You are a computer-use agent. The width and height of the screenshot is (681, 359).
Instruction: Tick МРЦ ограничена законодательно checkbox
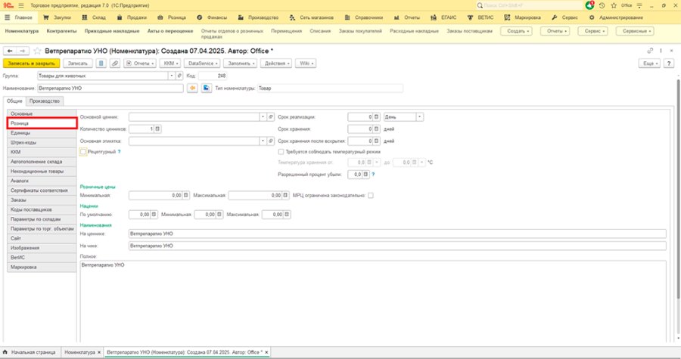[x=371, y=196]
